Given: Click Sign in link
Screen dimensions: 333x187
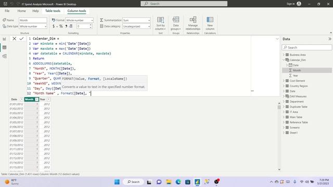Looking at the screenshot, I should coord(290,4).
